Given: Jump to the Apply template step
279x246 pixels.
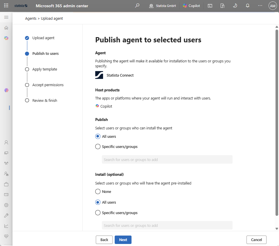Looking at the screenshot, I should 41,69.
